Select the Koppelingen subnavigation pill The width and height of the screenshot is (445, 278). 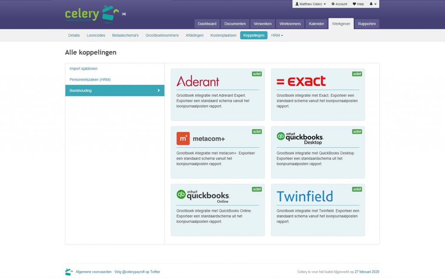click(x=254, y=36)
